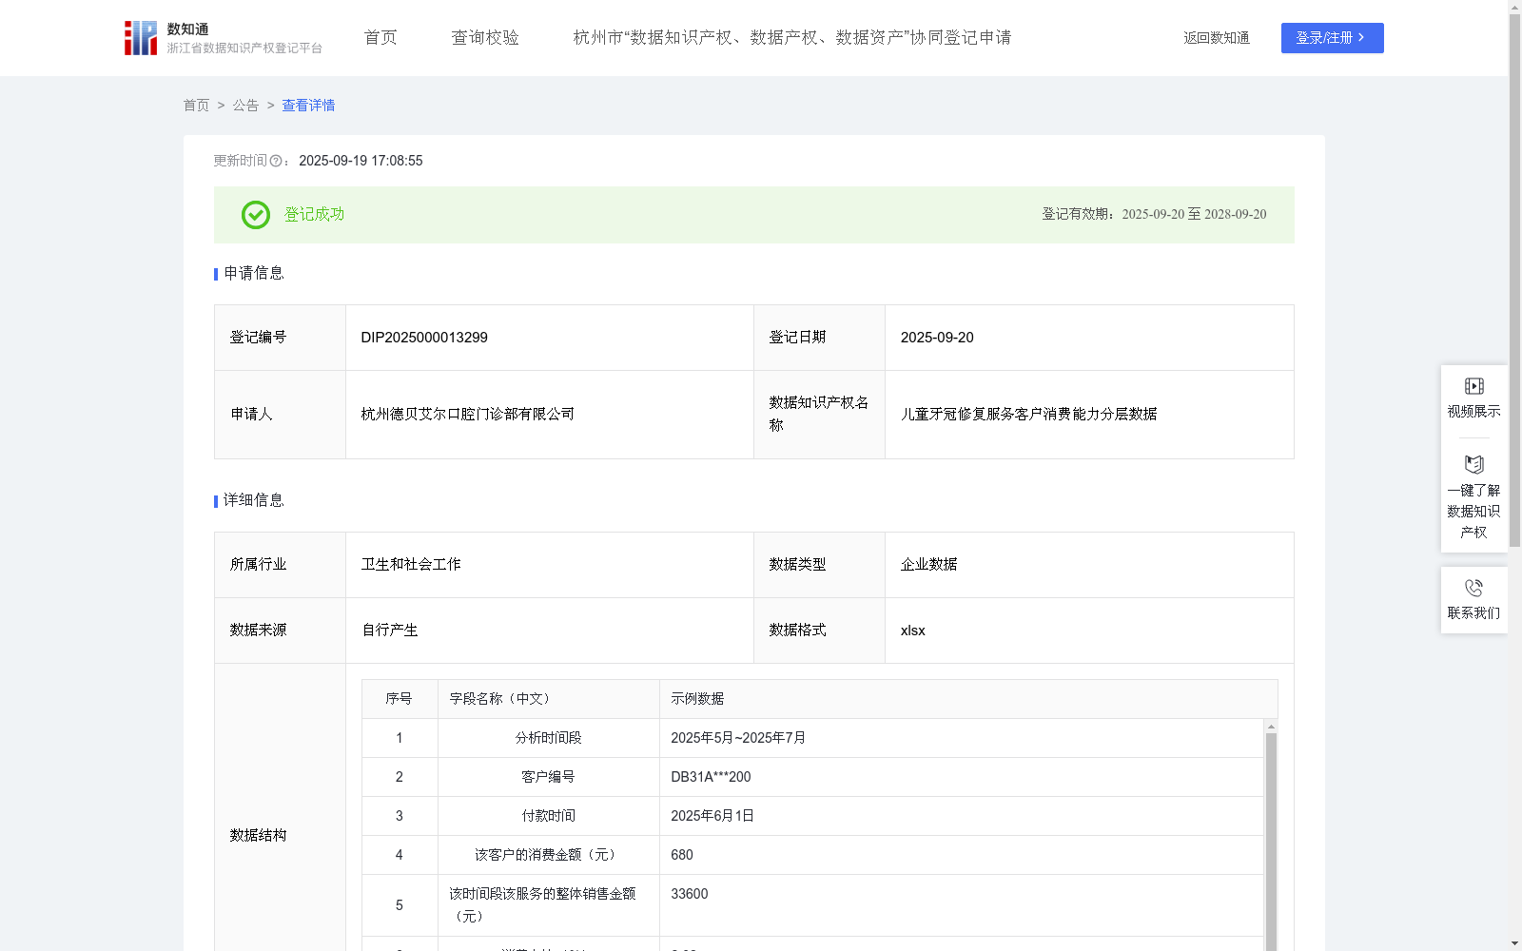Click the green 登记成功 checkmark icon
Viewport: 1522px width, 951px height.
pyautogui.click(x=255, y=215)
